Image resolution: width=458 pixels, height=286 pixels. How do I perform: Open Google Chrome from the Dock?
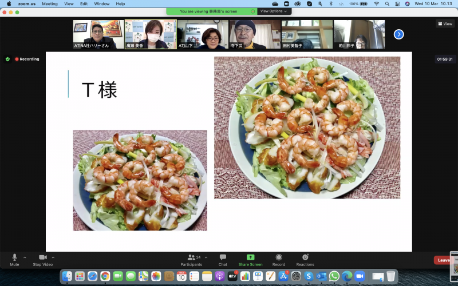[105, 276]
